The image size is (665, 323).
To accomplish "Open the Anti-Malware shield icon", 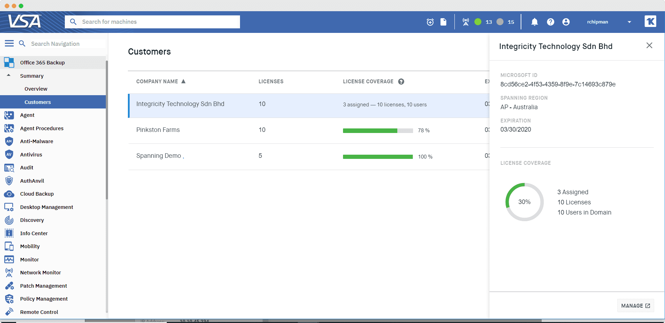I will coord(9,141).
